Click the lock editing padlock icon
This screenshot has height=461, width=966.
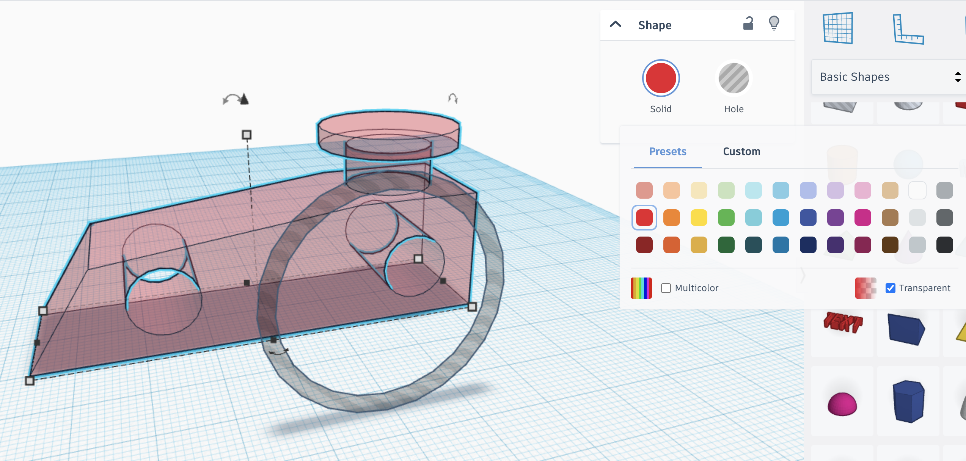click(x=748, y=24)
